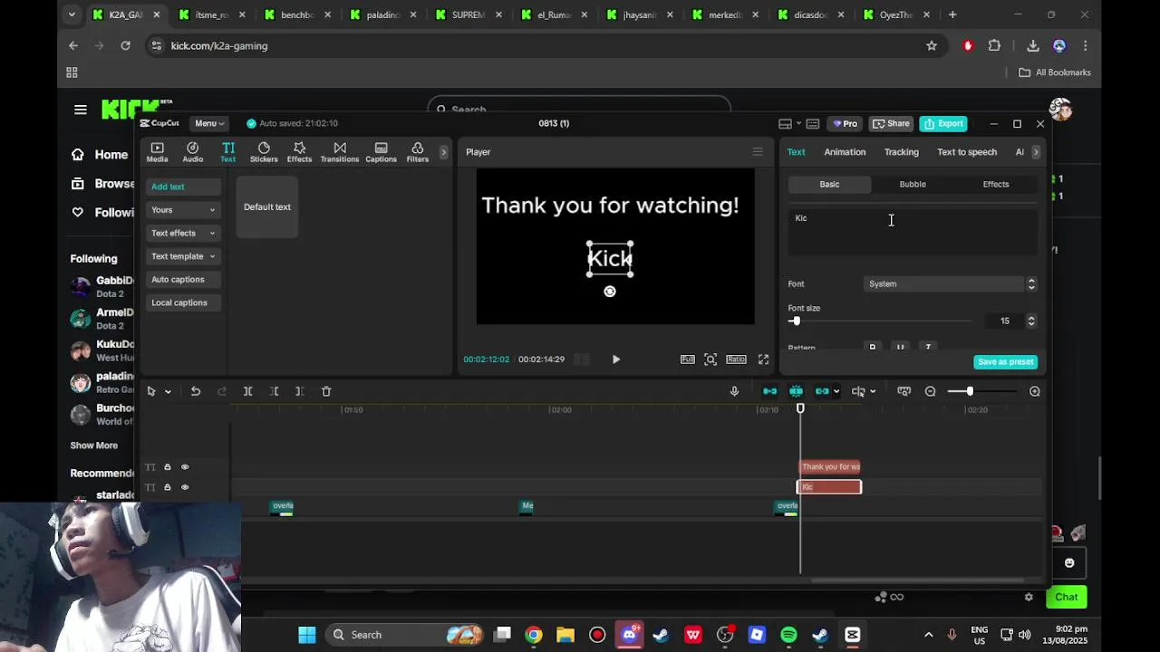
Task: Click the timeline zoom in magnifier
Action: [x=1034, y=391]
